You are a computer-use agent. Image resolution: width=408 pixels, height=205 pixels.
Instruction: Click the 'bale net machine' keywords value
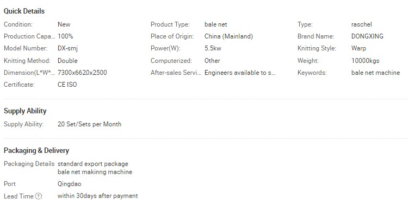pyautogui.click(x=375, y=73)
